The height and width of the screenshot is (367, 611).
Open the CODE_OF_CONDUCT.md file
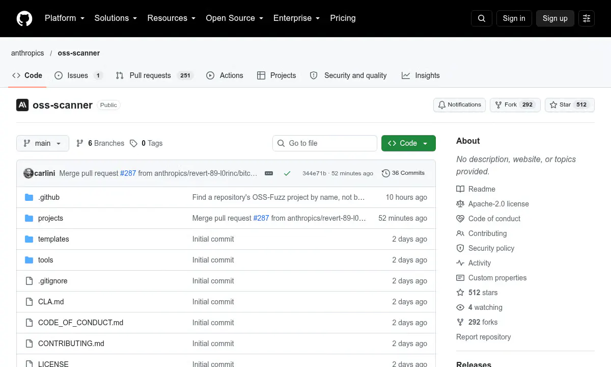click(x=80, y=323)
